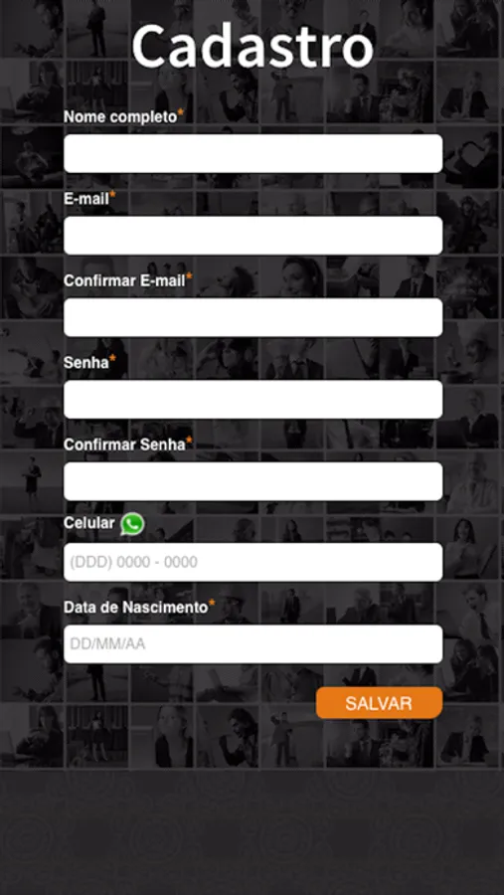Click the Confirmar E-mail label
504x895 pixels.
point(124,280)
